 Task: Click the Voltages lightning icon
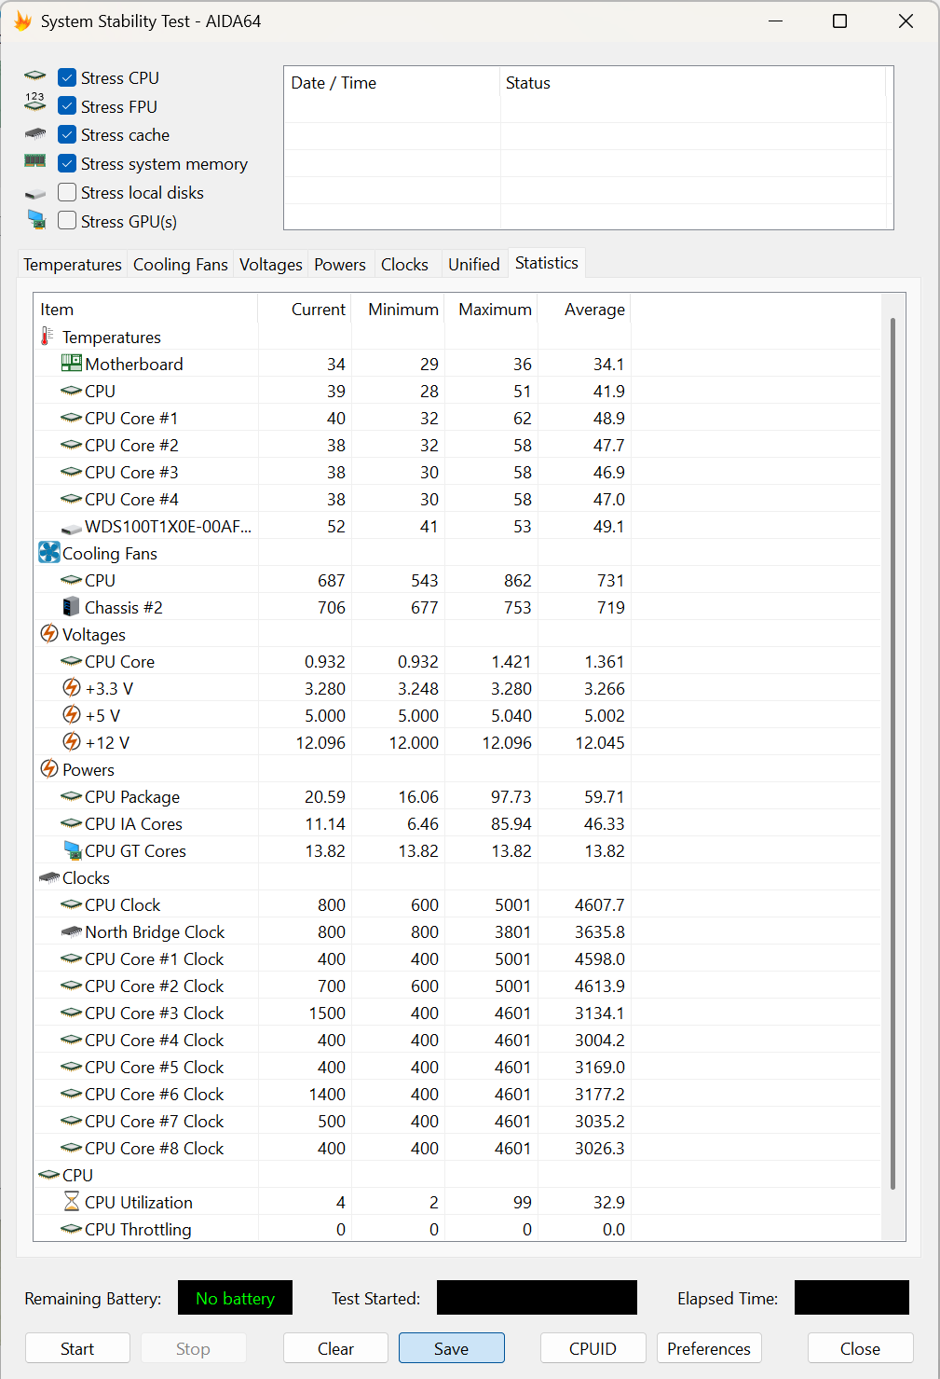click(49, 634)
